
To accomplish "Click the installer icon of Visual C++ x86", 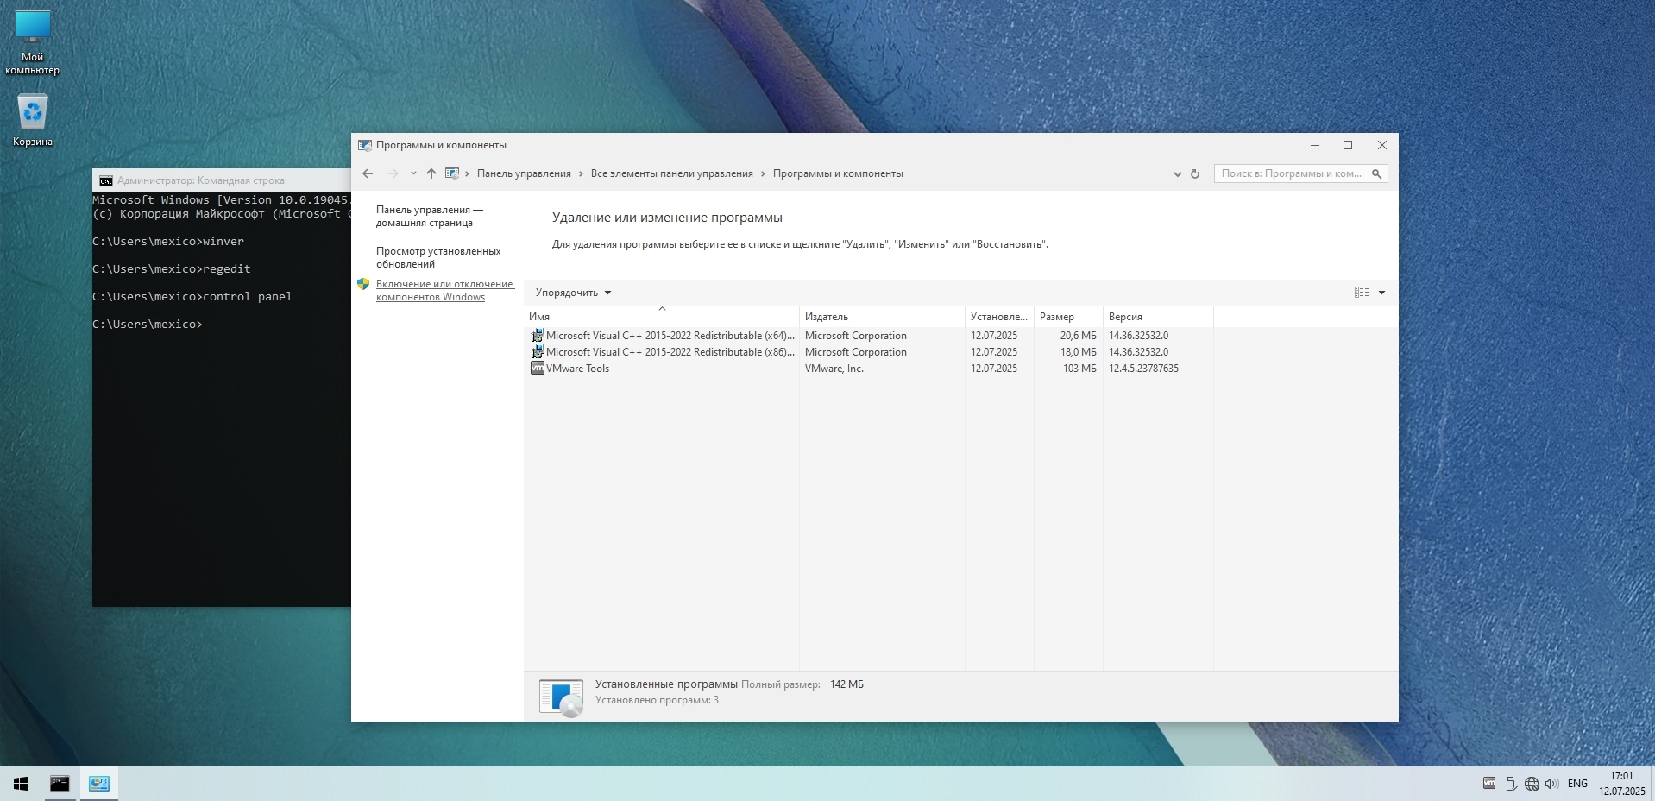I will [537, 352].
